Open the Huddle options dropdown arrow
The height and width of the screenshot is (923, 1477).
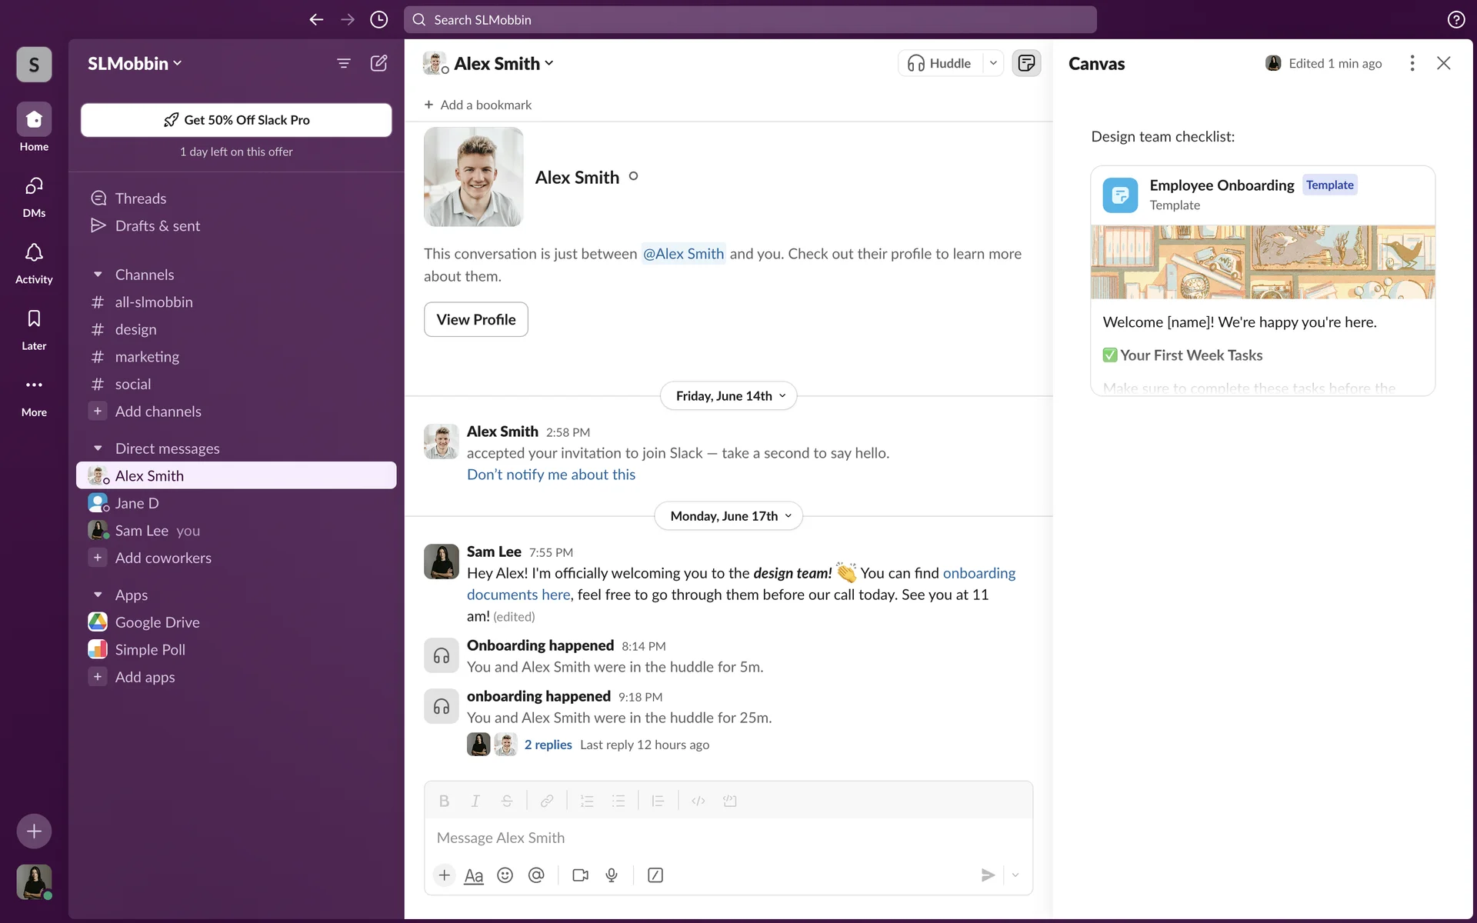tap(993, 63)
